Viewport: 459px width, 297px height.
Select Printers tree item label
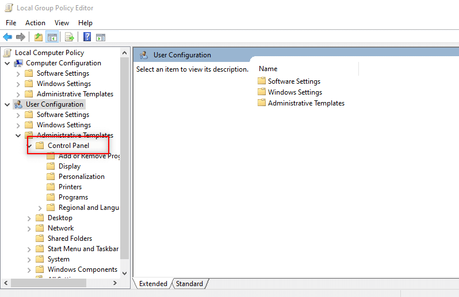coord(70,187)
